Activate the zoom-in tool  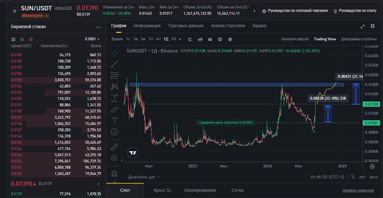pos(114,158)
